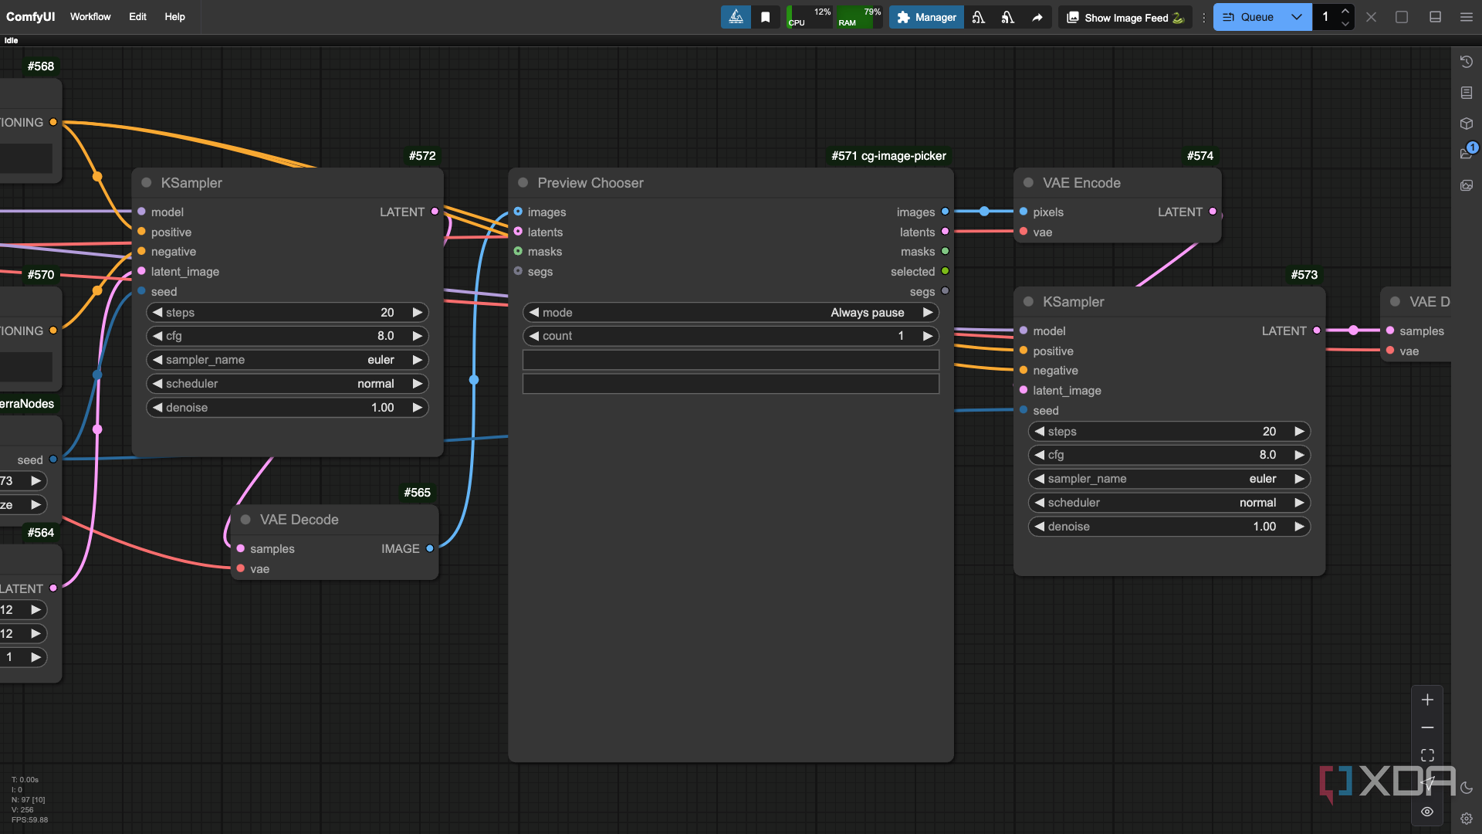Open sampler_name euler selector in KSampler #573
Image resolution: width=1482 pixels, height=834 pixels.
point(1169,479)
